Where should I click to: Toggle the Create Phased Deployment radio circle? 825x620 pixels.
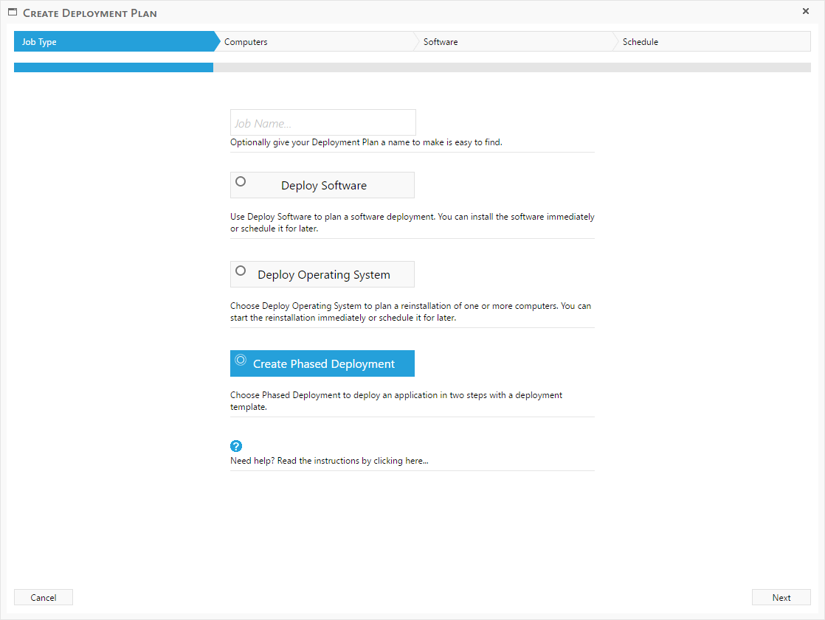pyautogui.click(x=241, y=360)
